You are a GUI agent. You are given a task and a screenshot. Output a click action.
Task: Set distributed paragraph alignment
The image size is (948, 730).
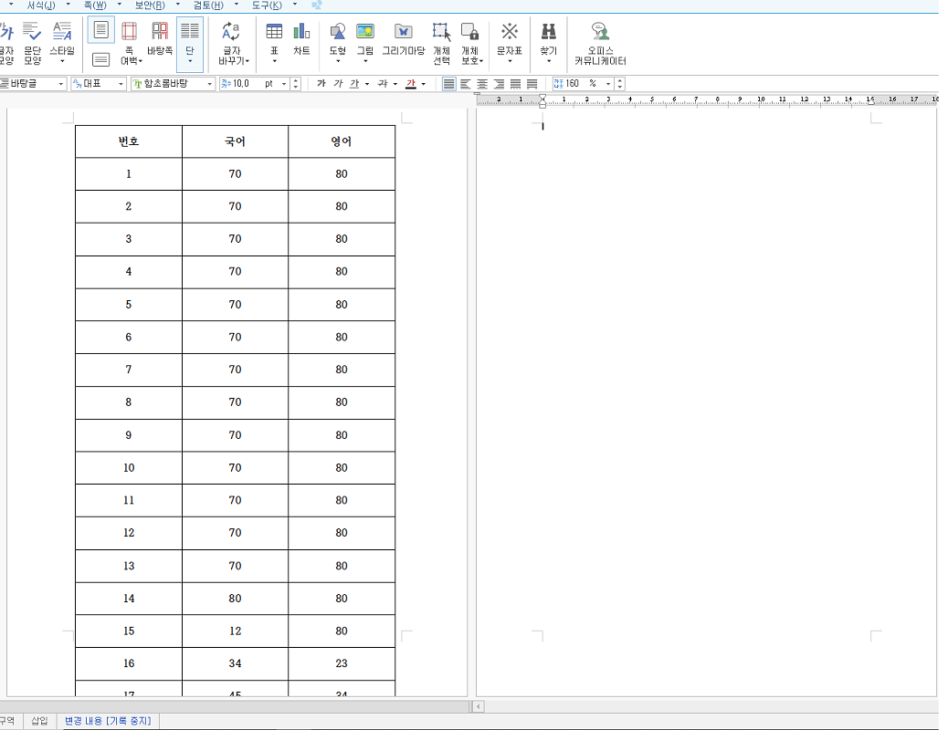point(515,83)
